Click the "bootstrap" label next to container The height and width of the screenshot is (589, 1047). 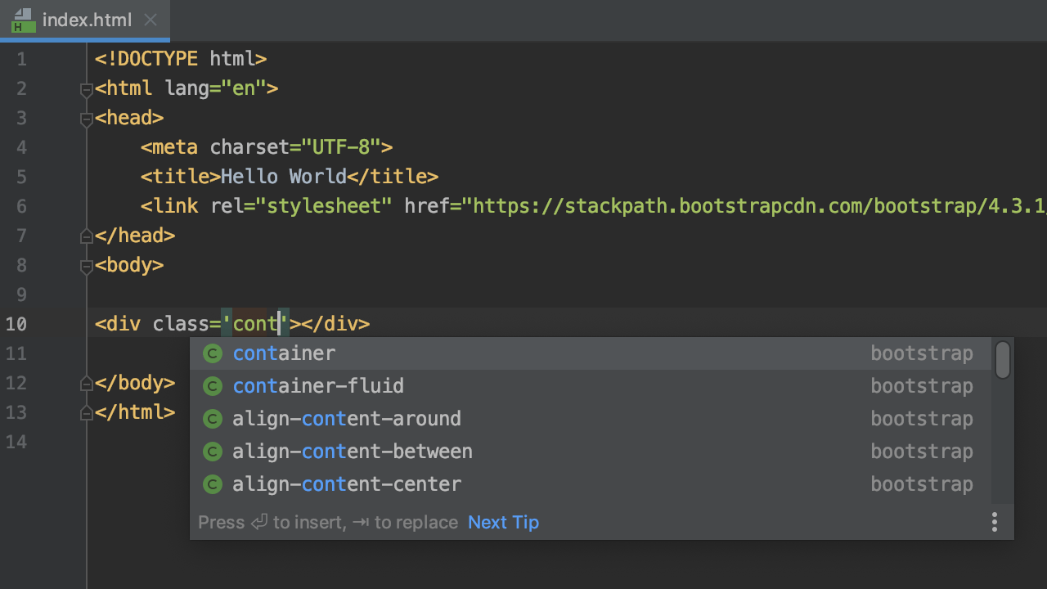click(x=922, y=353)
